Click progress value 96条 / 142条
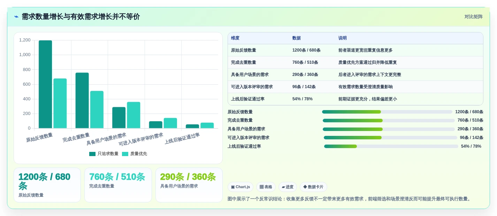Image resolution: width=497 pixels, height=216 pixels. (472, 138)
